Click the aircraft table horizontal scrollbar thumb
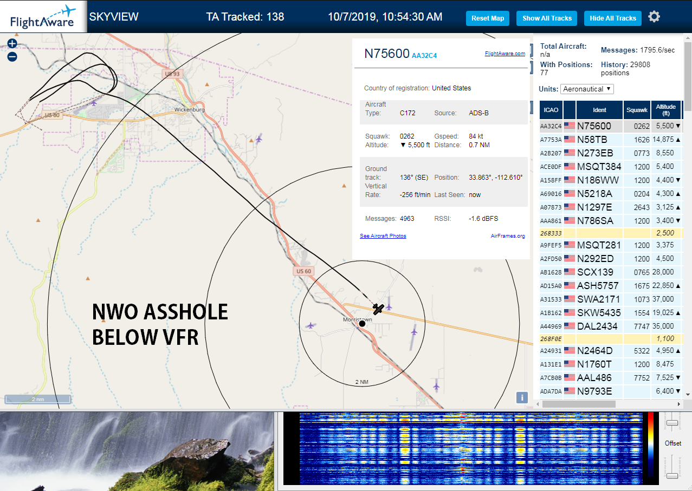 [x=579, y=404]
